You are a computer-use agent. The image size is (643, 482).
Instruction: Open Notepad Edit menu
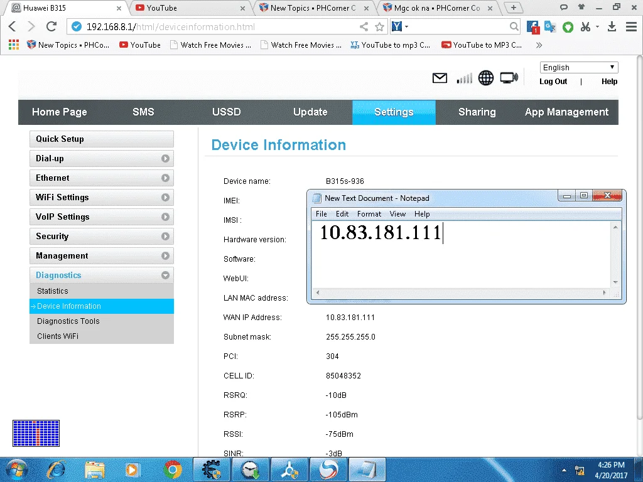pos(342,214)
